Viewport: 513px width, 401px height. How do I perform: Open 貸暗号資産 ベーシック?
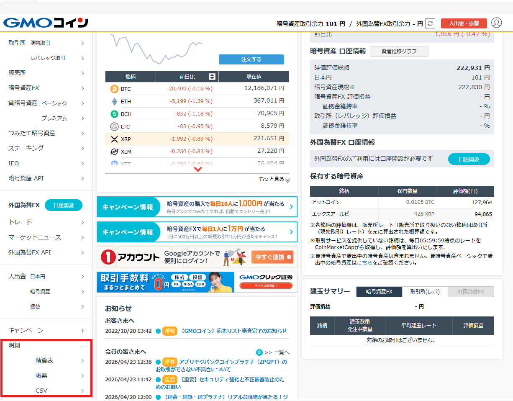[46, 103]
